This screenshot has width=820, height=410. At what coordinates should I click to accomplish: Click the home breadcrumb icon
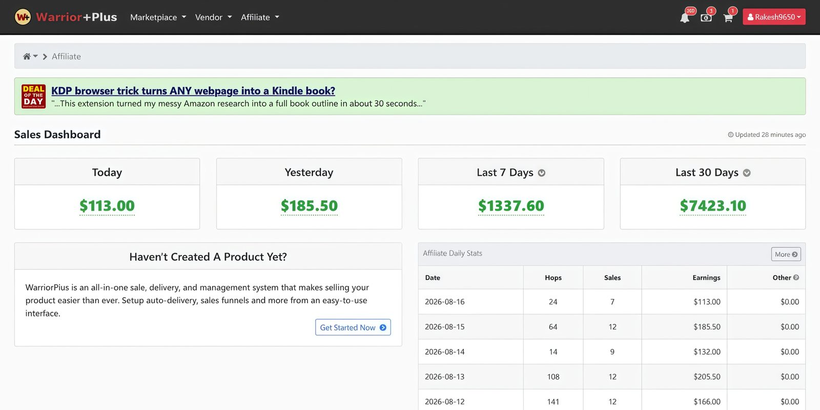pyautogui.click(x=27, y=56)
